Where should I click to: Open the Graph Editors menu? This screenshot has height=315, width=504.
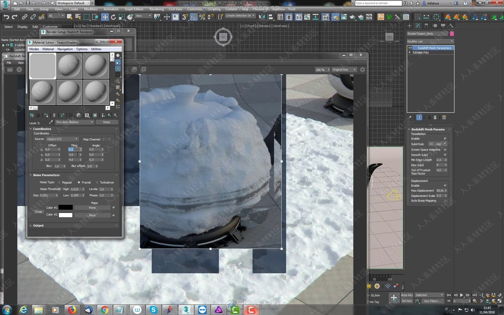pyautogui.click(x=134, y=9)
